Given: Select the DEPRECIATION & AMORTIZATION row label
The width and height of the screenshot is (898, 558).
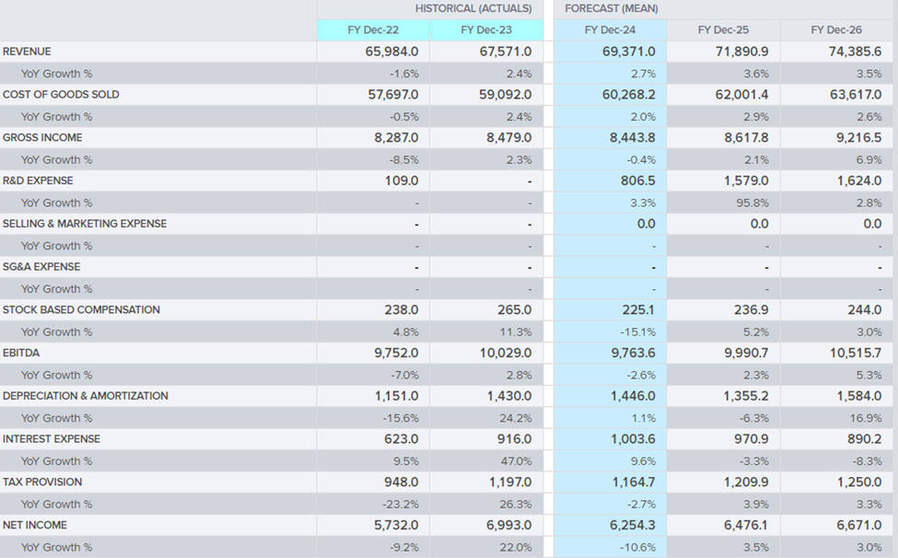Looking at the screenshot, I should click(x=86, y=396).
